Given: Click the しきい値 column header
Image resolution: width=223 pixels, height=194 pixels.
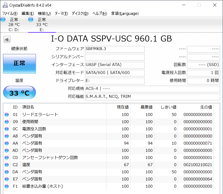Looking at the screenshot, I should (166, 107).
